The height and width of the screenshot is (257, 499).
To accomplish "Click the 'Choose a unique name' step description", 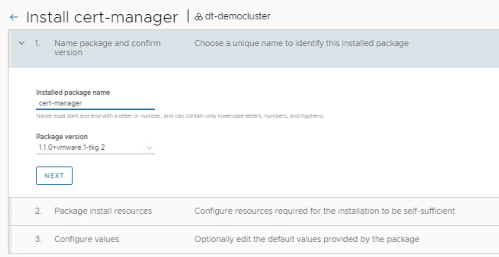I will [301, 43].
